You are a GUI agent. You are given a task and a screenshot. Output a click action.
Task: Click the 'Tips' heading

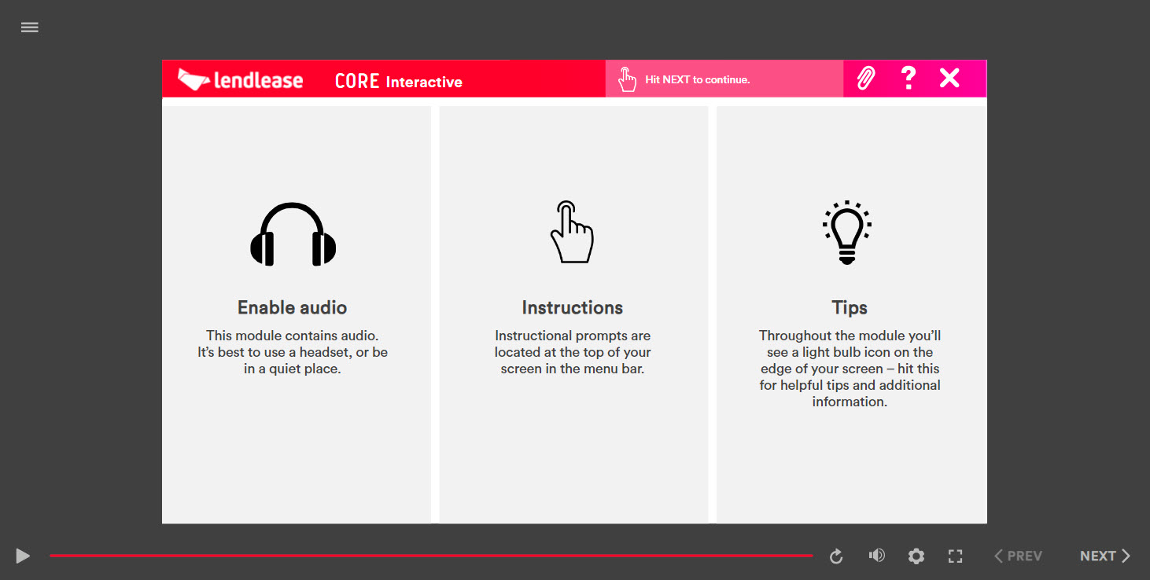850,307
